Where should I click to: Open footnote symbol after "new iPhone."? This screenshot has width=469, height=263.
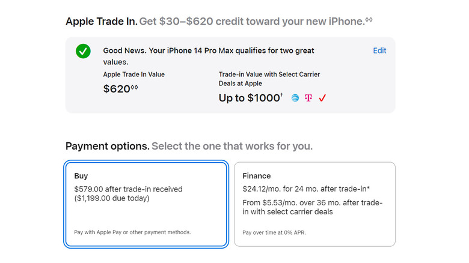[x=369, y=20]
